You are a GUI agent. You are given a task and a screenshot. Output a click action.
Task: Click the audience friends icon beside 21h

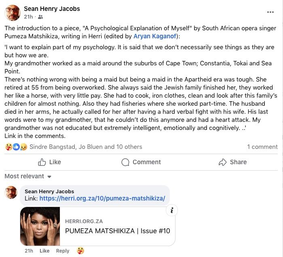(x=40, y=17)
